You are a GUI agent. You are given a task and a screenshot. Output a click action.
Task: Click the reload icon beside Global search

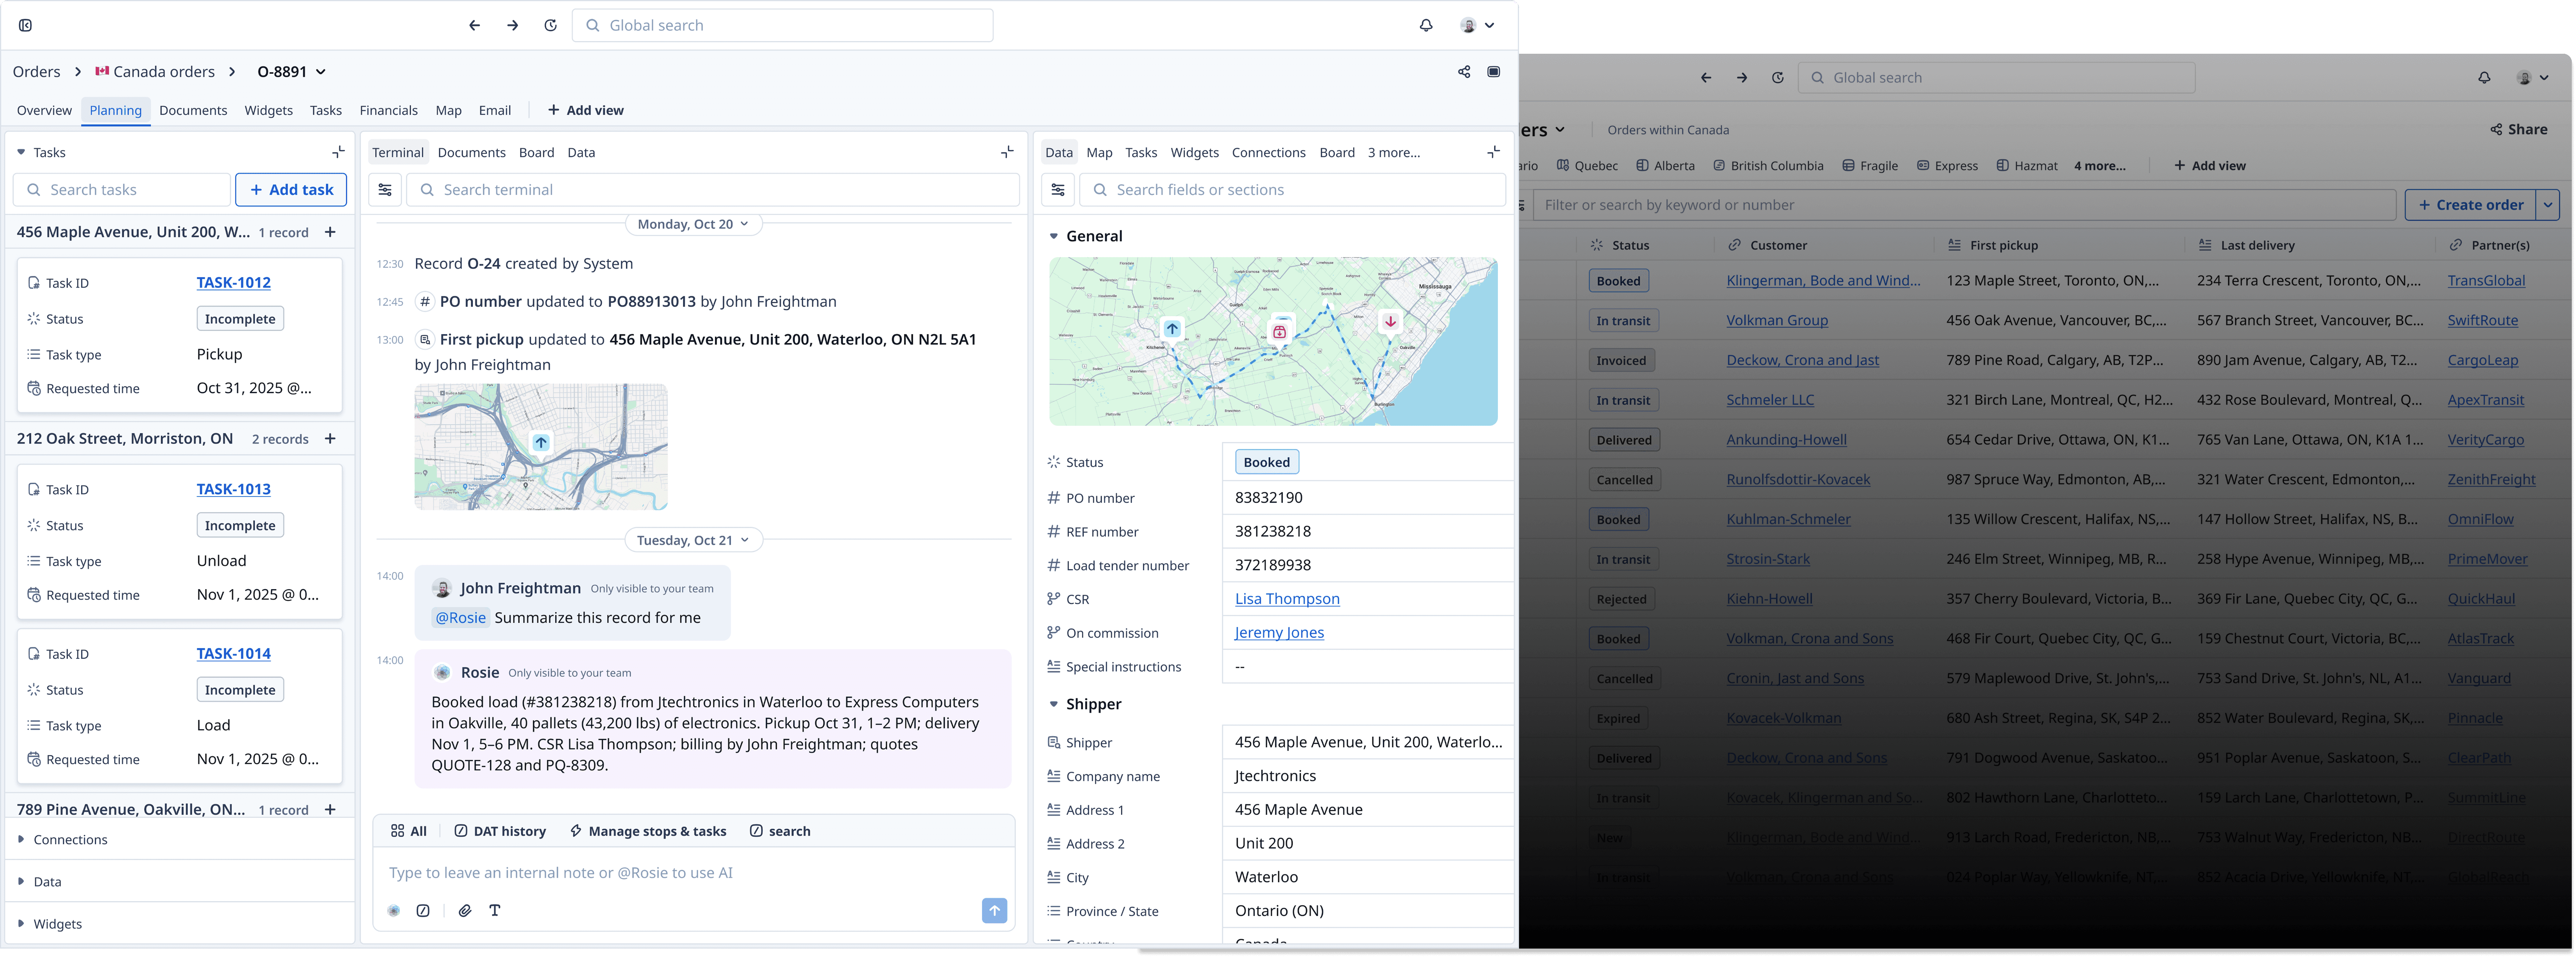[550, 25]
